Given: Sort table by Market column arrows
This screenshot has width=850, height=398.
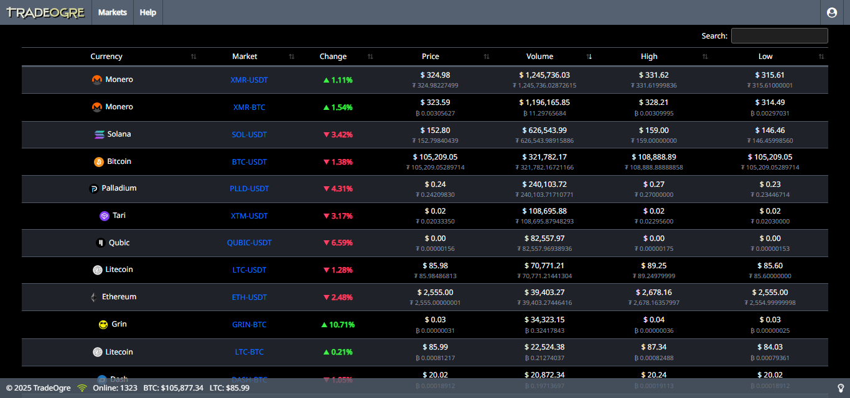Looking at the screenshot, I should click(x=292, y=57).
